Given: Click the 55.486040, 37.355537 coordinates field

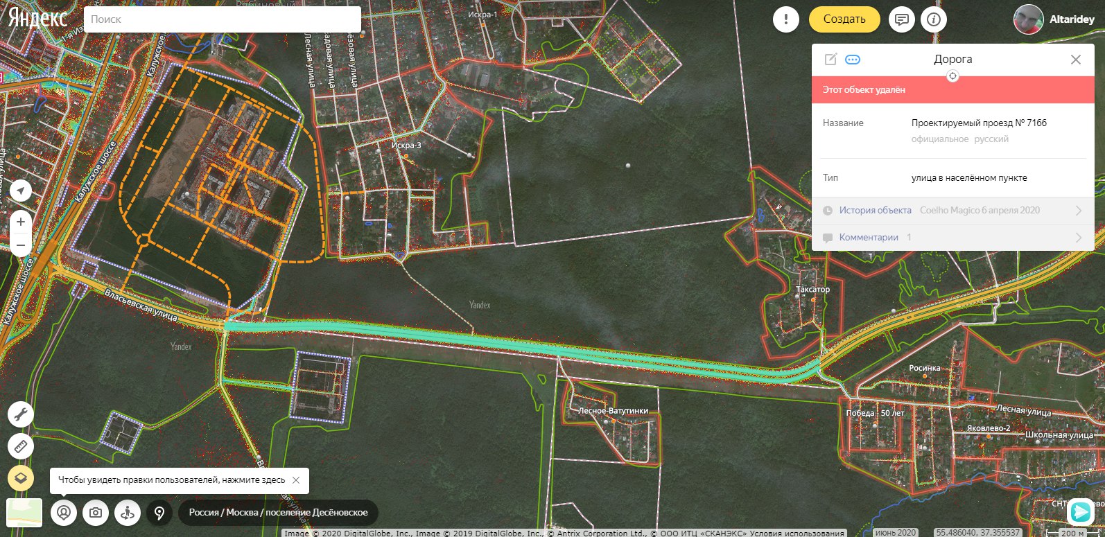Looking at the screenshot, I should tap(977, 533).
